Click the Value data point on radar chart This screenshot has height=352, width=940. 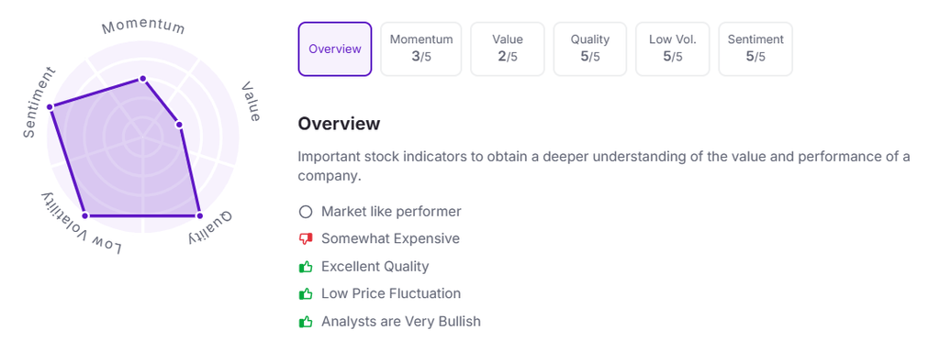179,125
